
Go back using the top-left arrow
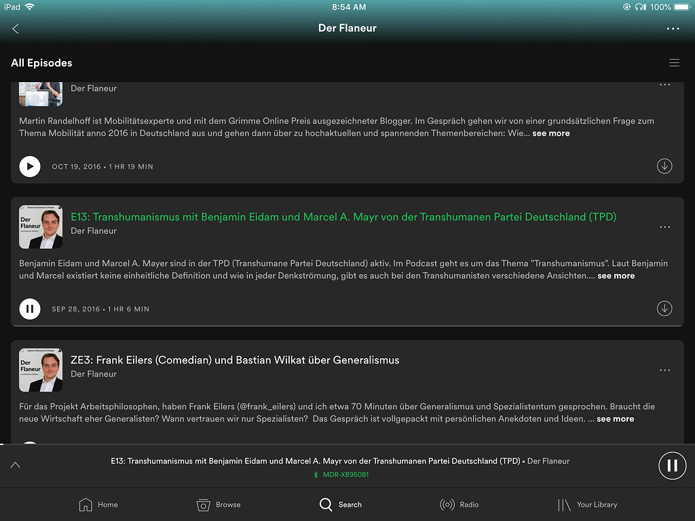[x=16, y=28]
